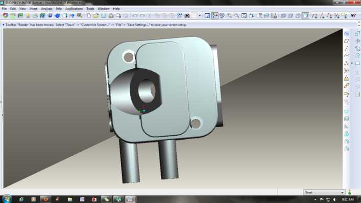
Task: Select the Datum Axis tool
Action: 346,48
